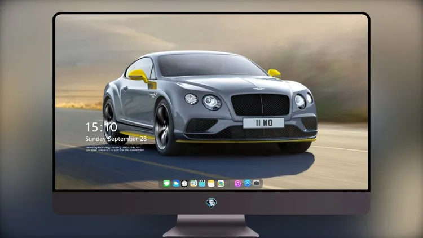423x238 pixels.
Task: Open the Weather app in the dock
Action: [175, 184]
